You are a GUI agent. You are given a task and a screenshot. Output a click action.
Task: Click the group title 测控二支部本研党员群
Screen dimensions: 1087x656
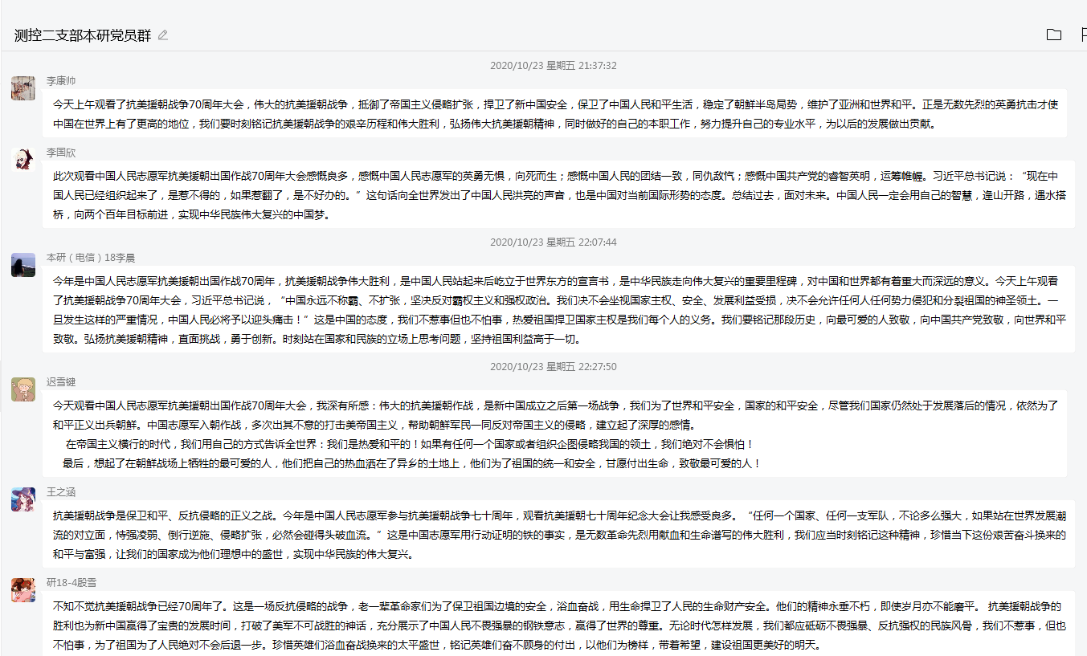pyautogui.click(x=83, y=35)
